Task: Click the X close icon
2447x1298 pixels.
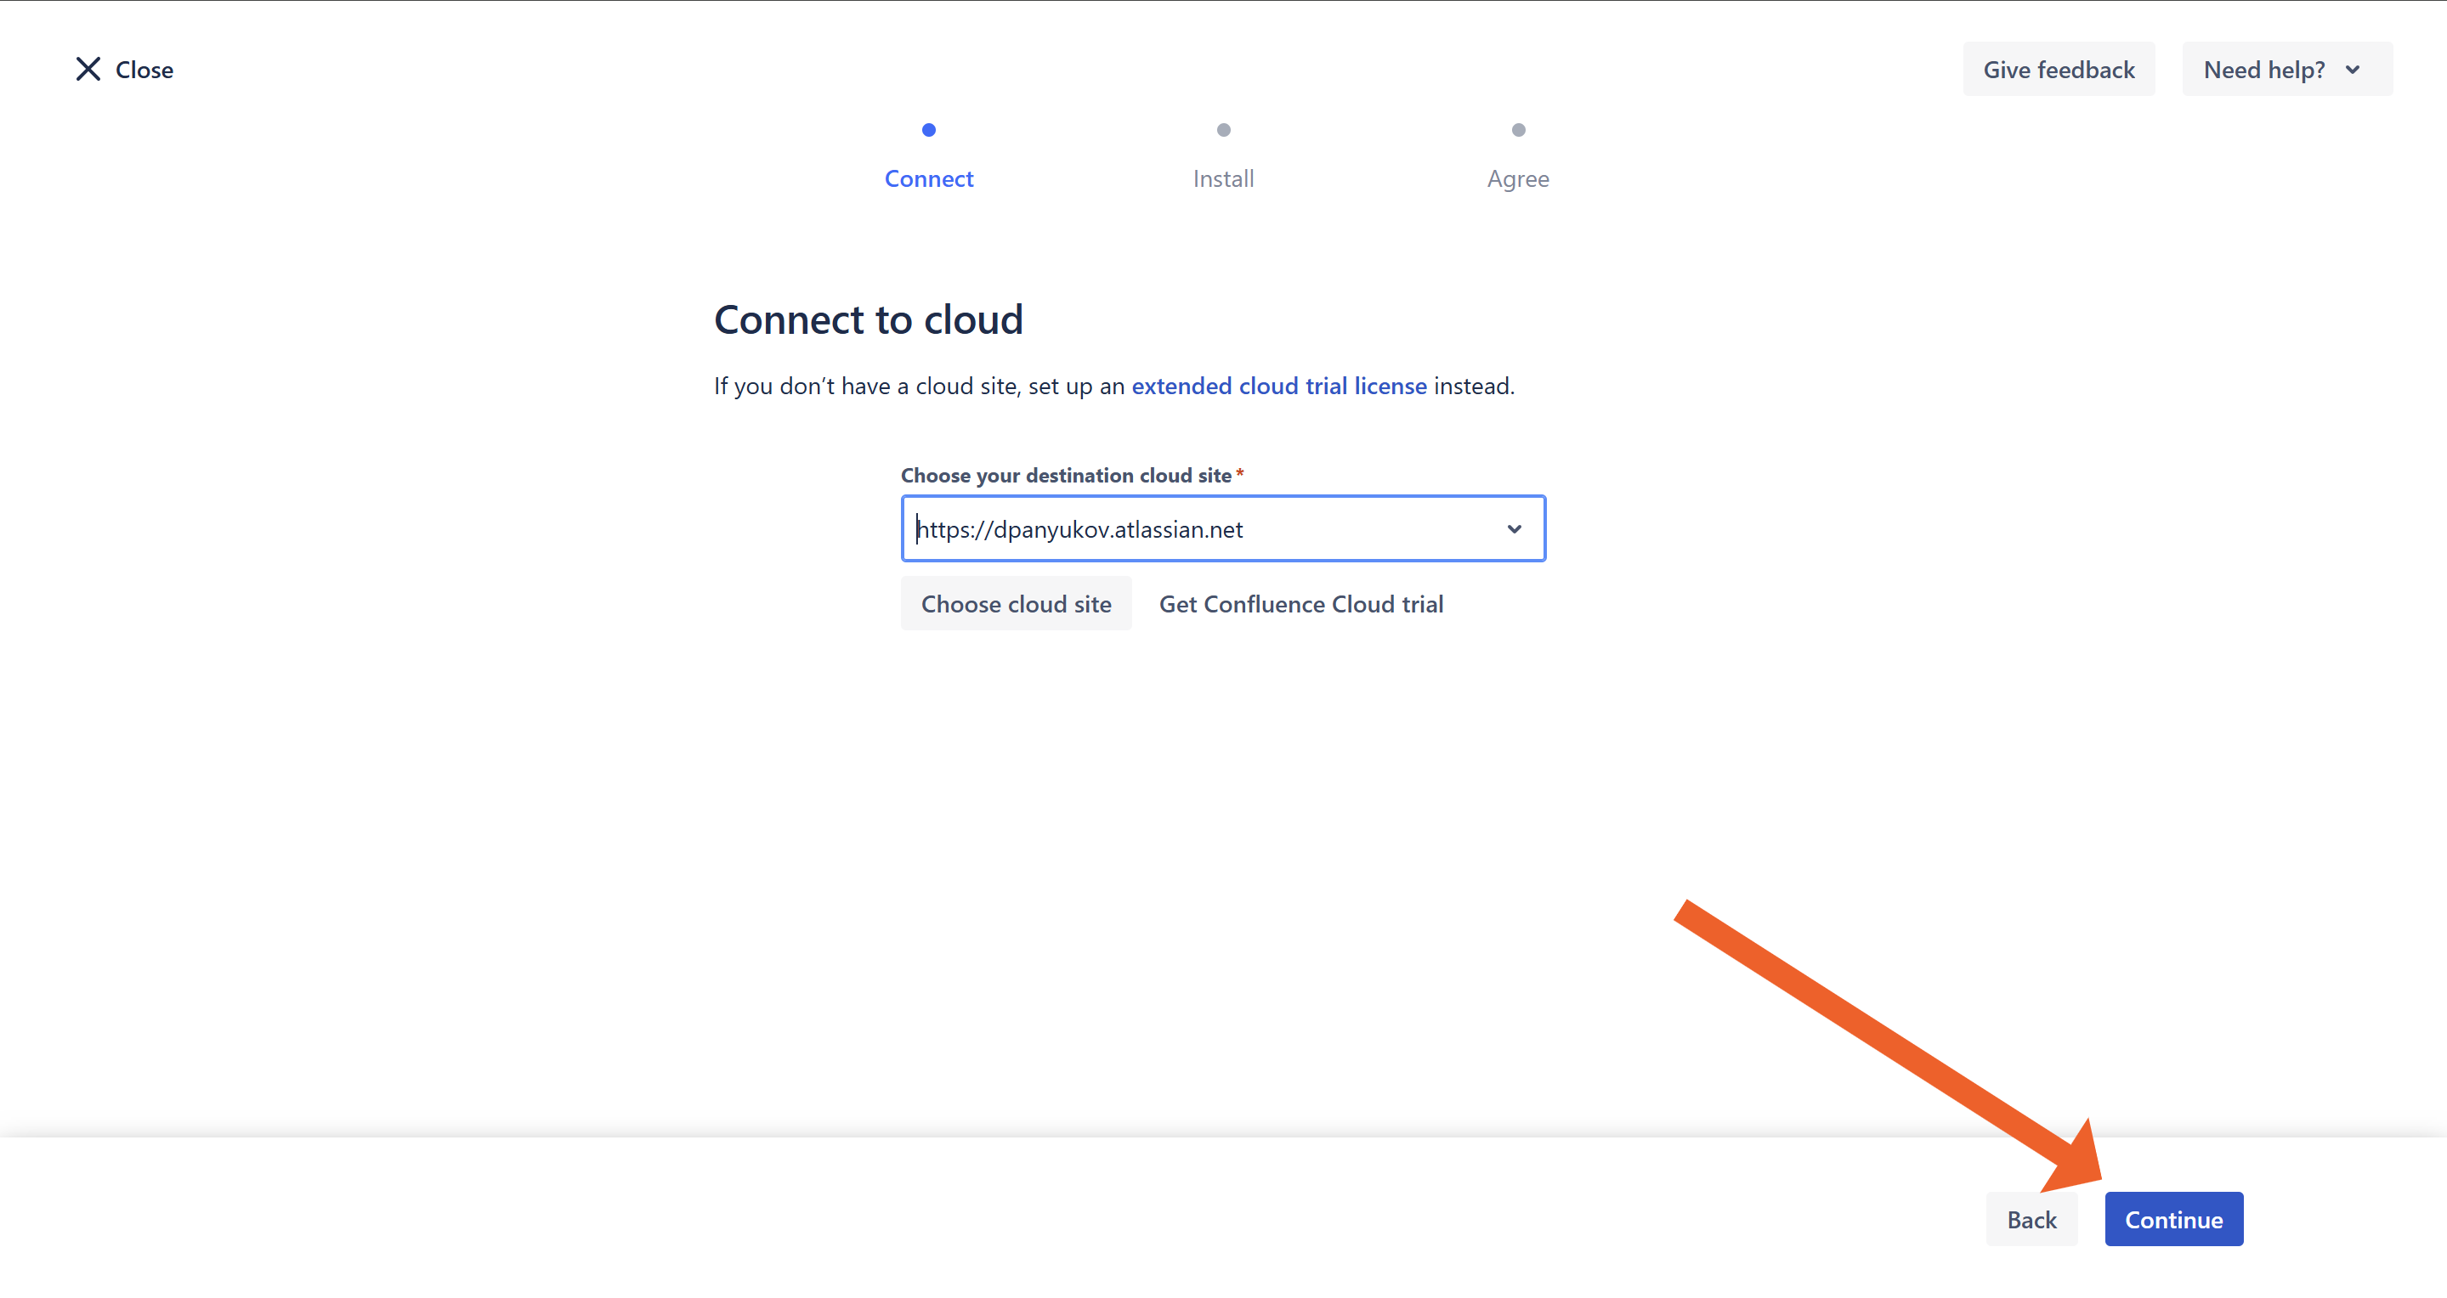Action: pyautogui.click(x=88, y=70)
